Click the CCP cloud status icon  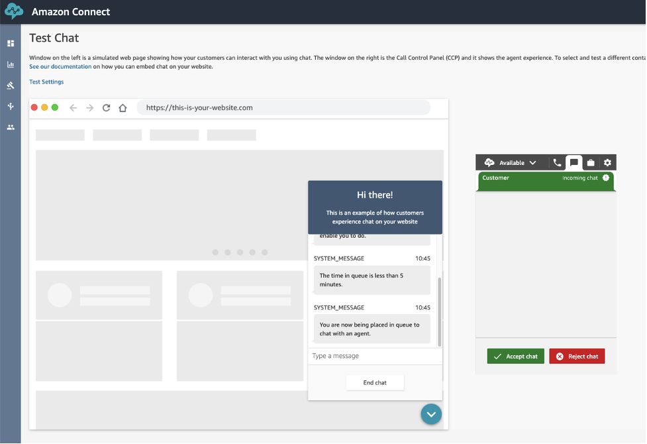[489, 162]
